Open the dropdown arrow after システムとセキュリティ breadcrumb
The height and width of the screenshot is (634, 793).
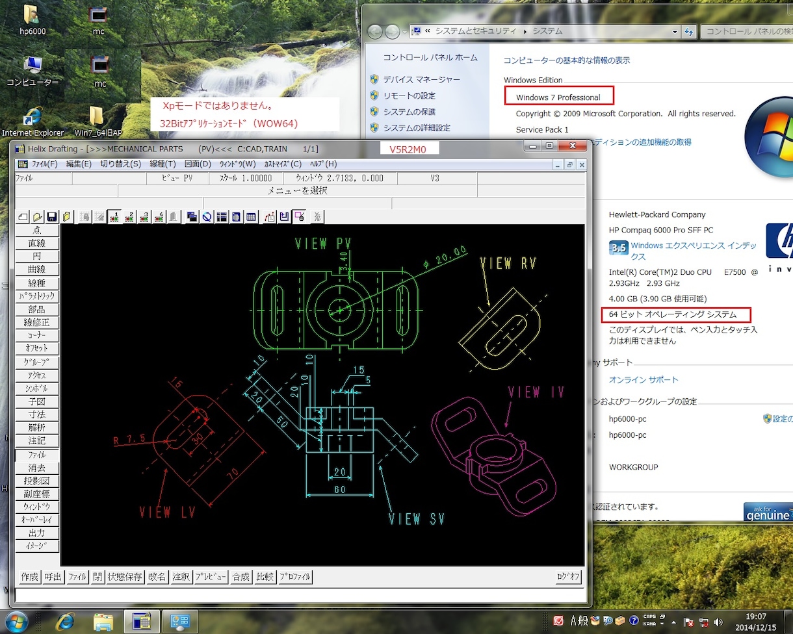coord(524,31)
